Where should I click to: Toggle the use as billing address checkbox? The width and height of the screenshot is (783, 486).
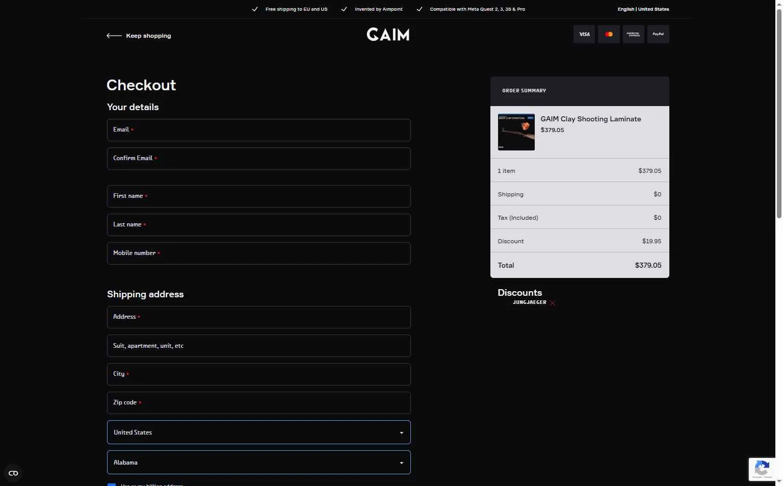coord(112,484)
